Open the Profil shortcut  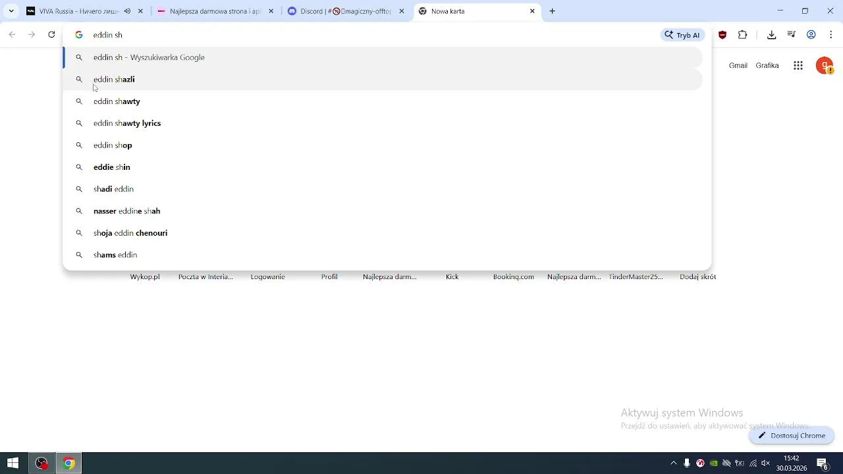coord(329,277)
